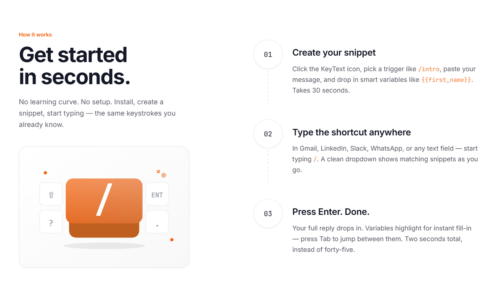This screenshot has height=305, width=488.
Task: Click the inline orange slash in step two
Action: (x=315, y=159)
